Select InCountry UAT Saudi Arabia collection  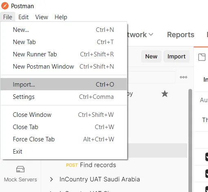point(100,179)
